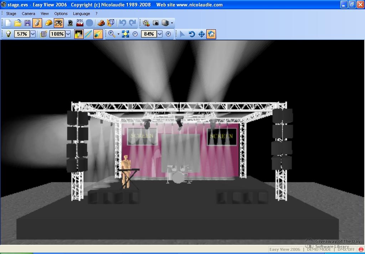Open the Stage menu
Screen dimensions: 365x254
click(x=11, y=14)
